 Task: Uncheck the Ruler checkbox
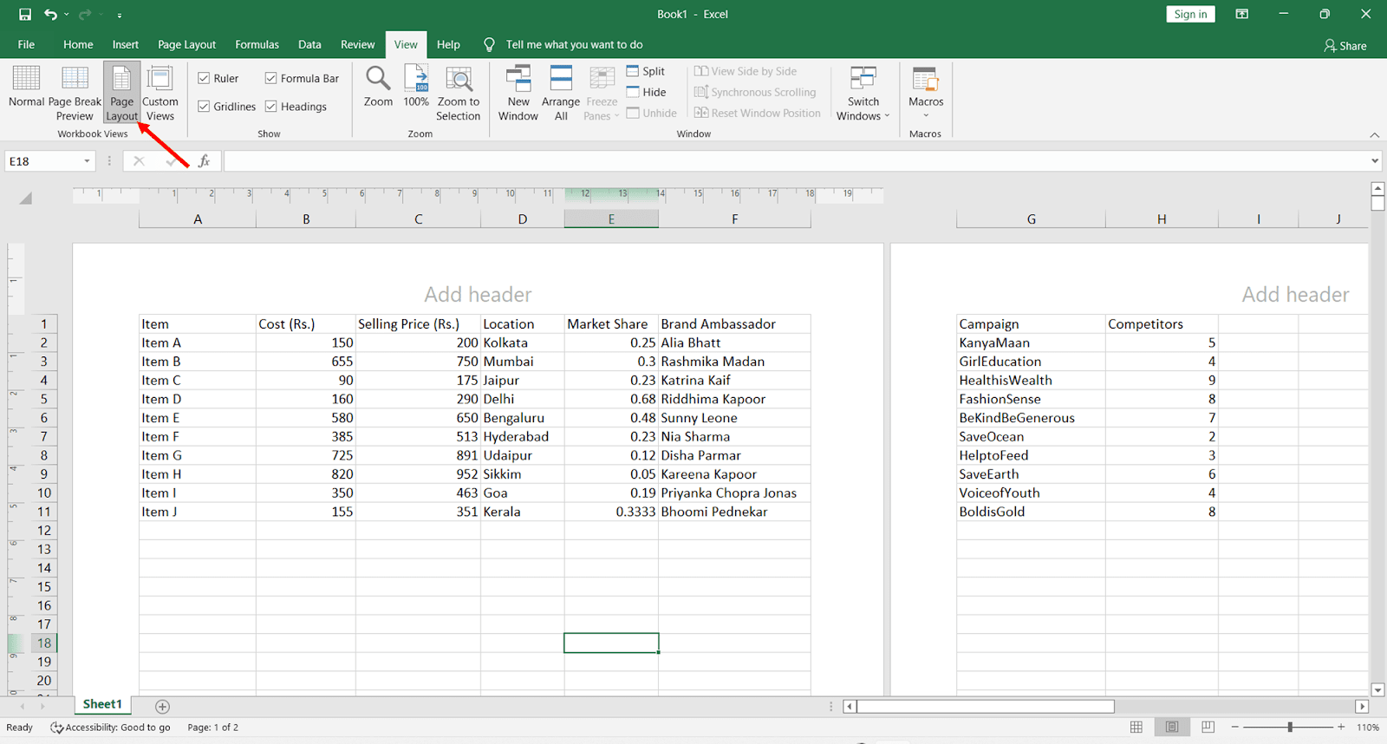point(205,78)
